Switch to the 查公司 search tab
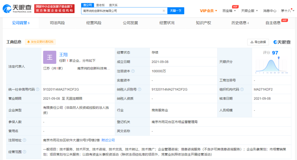The height and width of the screenshot is (160, 297). click(x=88, y=5)
